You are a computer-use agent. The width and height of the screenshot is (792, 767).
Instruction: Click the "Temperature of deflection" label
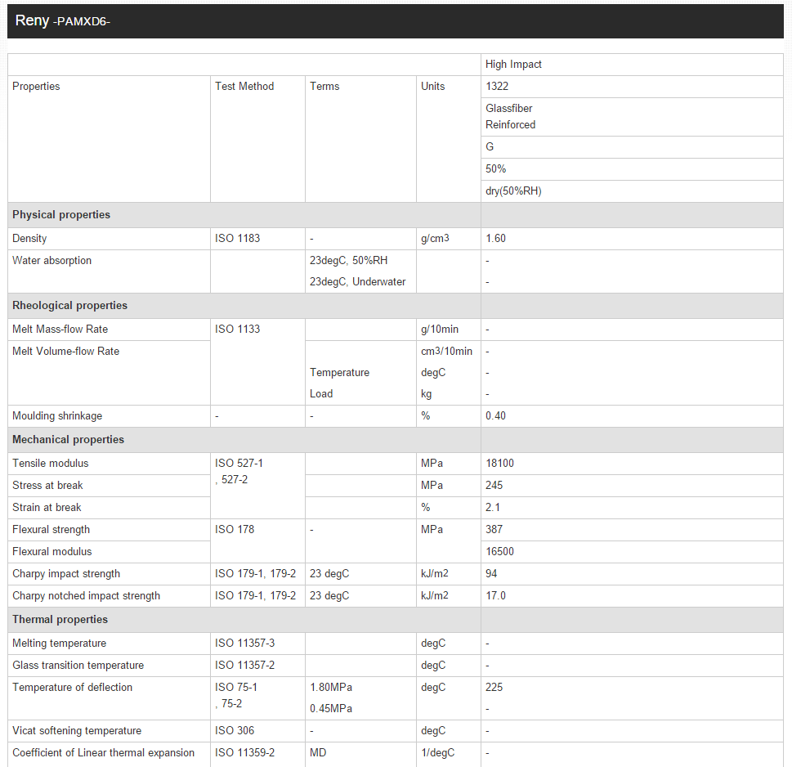tap(72, 688)
